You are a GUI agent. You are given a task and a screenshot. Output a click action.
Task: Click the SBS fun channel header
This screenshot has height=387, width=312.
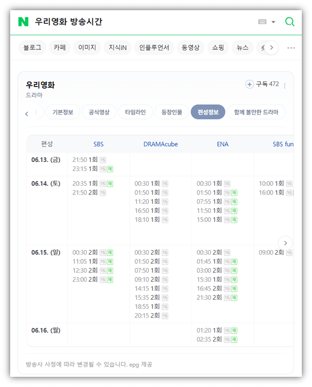click(283, 144)
